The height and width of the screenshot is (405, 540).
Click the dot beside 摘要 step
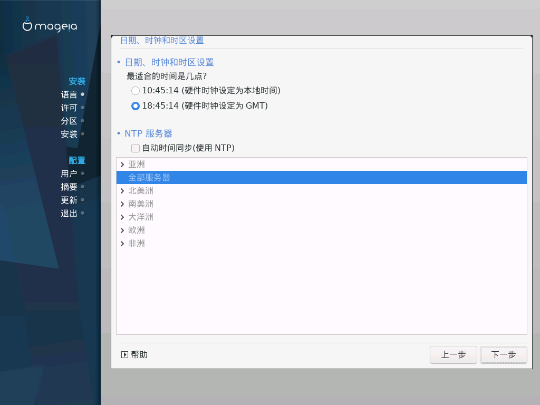click(x=83, y=187)
